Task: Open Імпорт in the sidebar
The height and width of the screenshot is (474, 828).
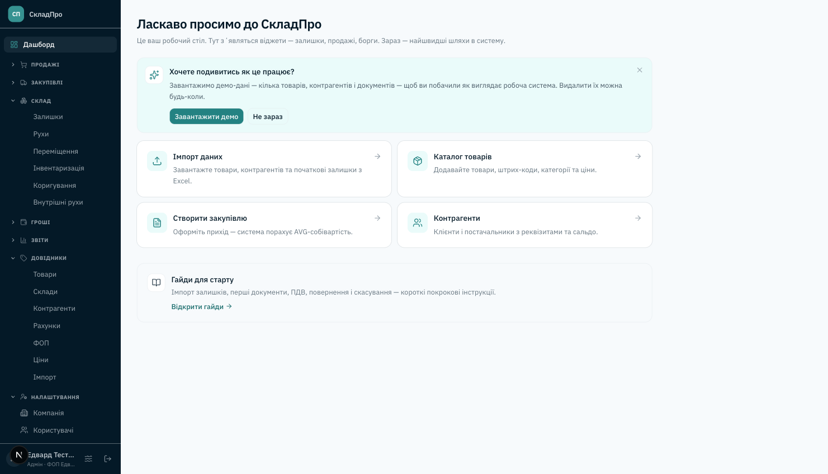Action: [45, 377]
